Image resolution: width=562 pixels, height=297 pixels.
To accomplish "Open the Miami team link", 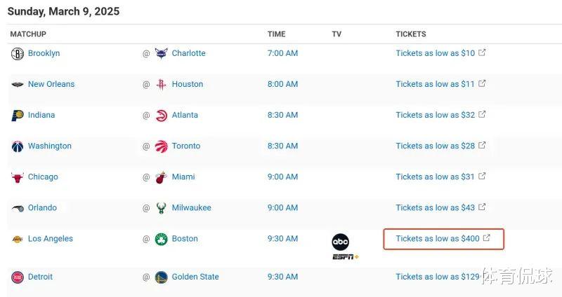I will [x=183, y=177].
